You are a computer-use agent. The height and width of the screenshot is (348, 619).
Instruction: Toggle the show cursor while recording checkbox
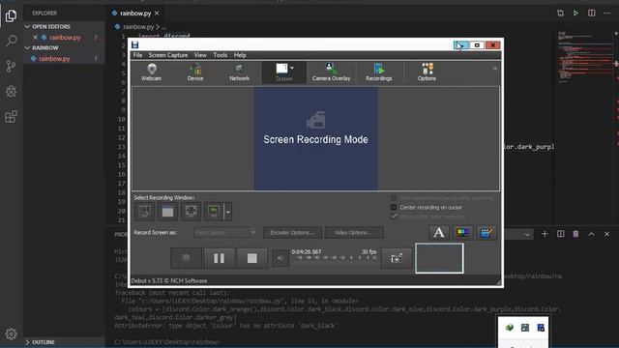(x=394, y=217)
